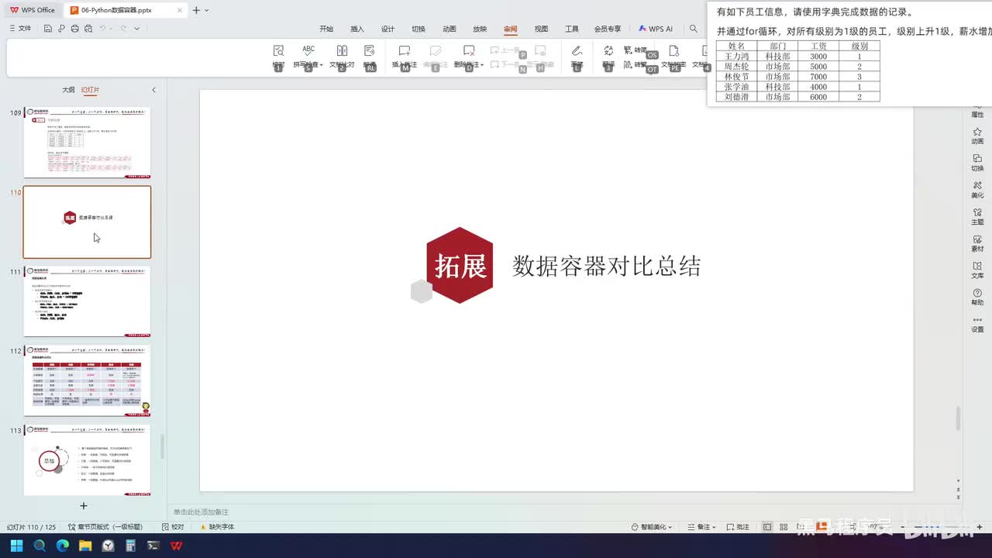Viewport: 992px width, 558px height.
Task: Switch to the Design (设计) ribbon tab
Action: 387,29
